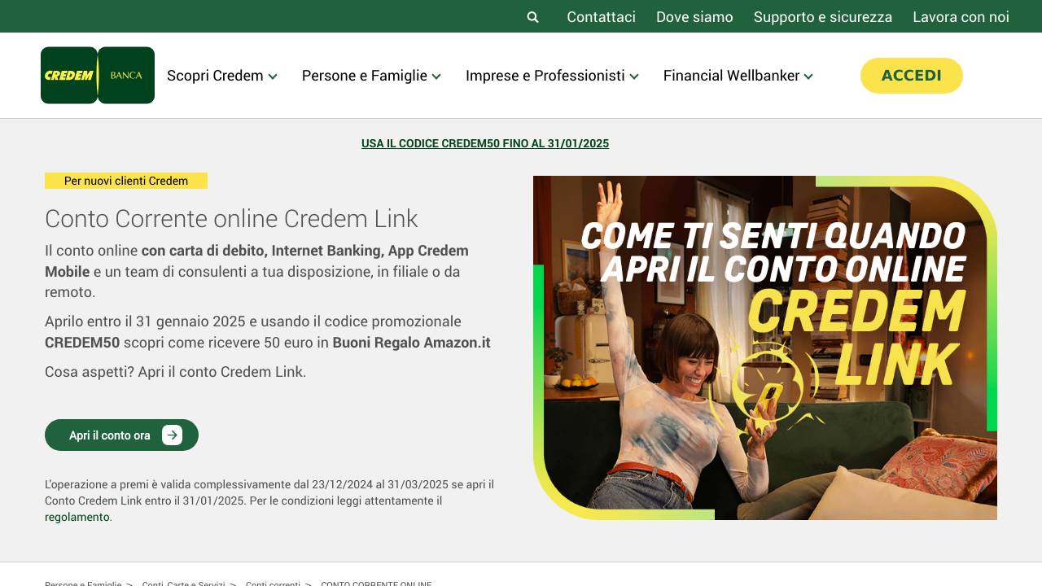
Task: Click the search magnifier icon
Action: 532,17
